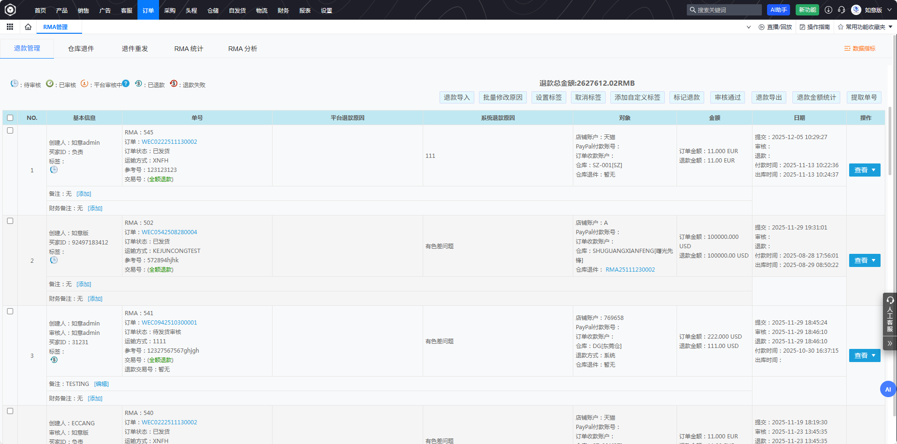Open order link WEC0542508280004

(x=169, y=232)
